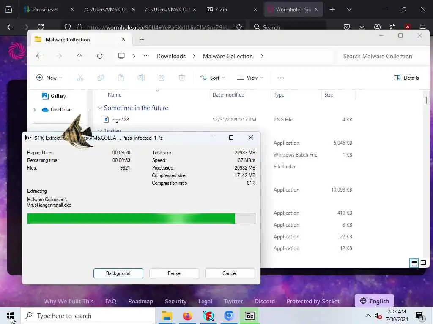Show hidden system tray icons
This screenshot has height=324, width=433.
[x=368, y=316]
